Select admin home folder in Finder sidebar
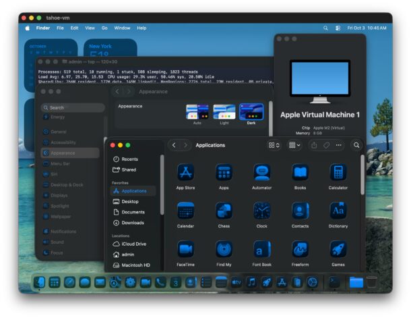411x318 pixels. point(133,255)
